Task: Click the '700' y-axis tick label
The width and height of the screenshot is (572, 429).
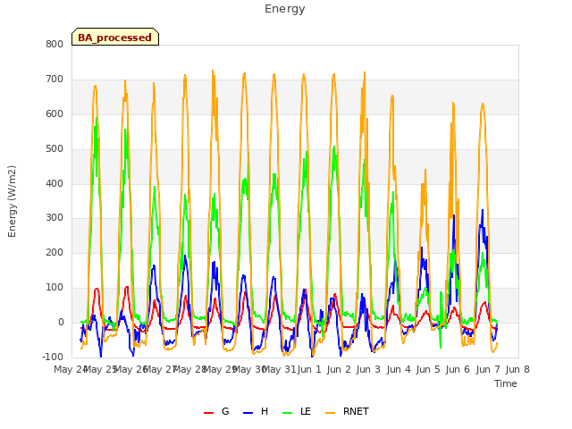Action: [x=55, y=80]
